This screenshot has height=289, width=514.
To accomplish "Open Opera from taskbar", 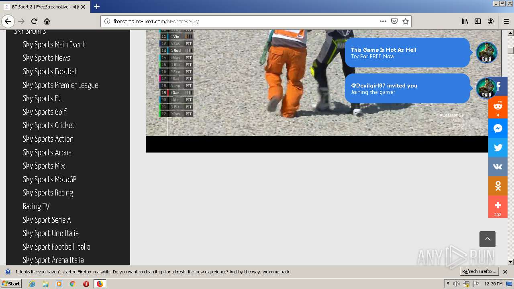I will tap(86, 284).
